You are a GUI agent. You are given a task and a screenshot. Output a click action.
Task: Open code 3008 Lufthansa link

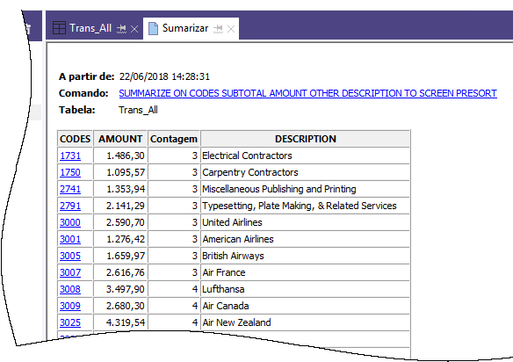tap(70, 289)
